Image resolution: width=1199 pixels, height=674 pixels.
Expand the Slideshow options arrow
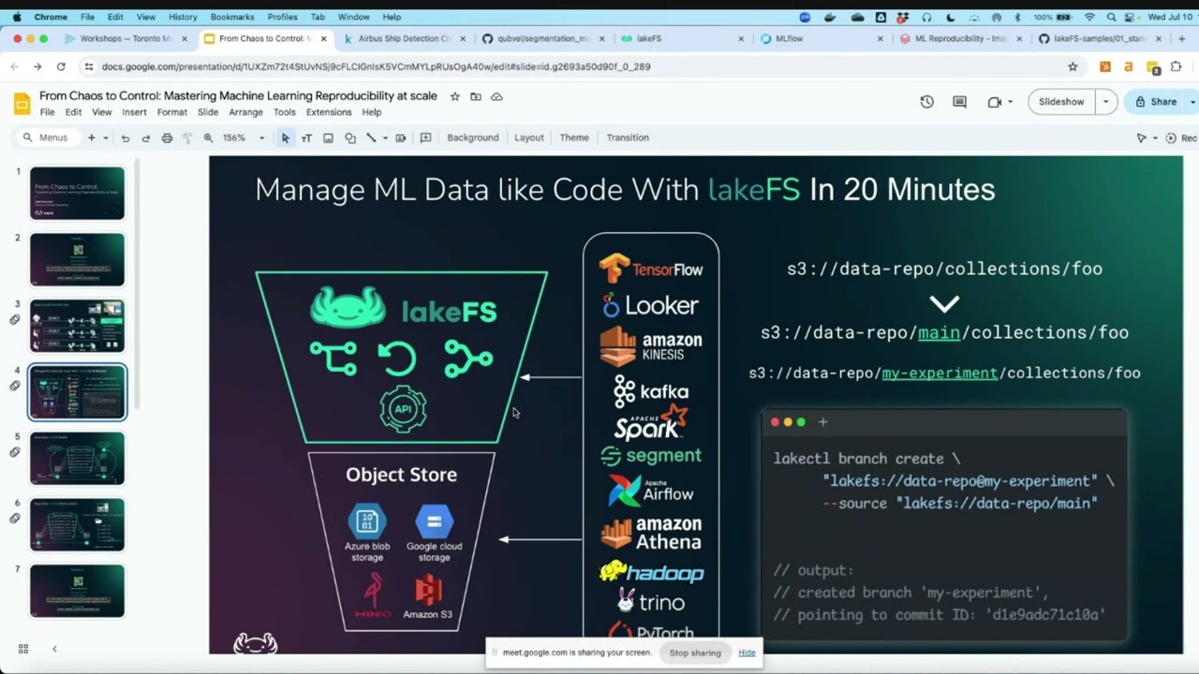tap(1105, 102)
